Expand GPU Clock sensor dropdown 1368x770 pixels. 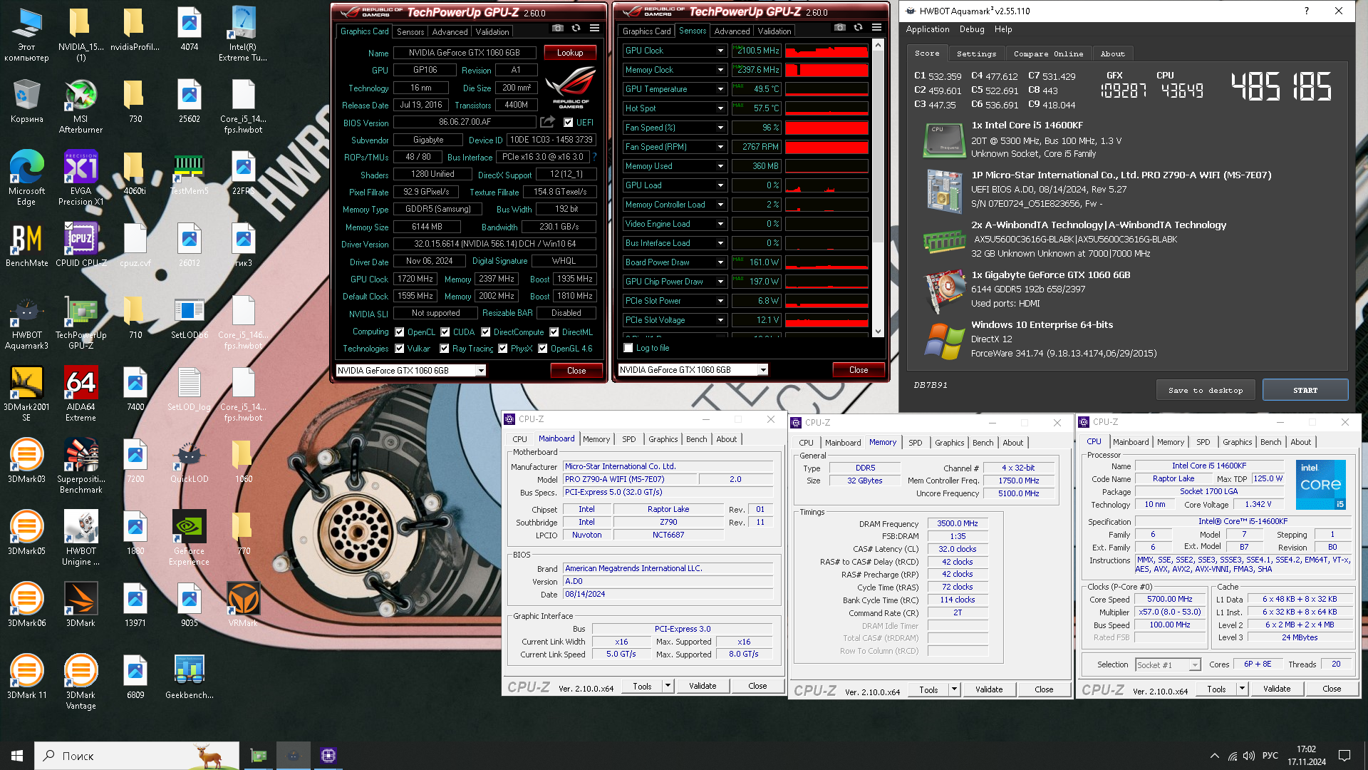coord(720,51)
